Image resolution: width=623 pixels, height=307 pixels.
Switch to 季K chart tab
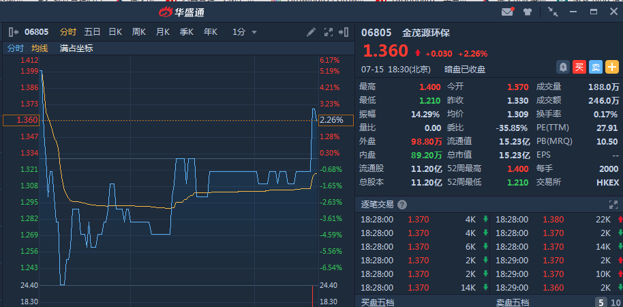(x=187, y=32)
